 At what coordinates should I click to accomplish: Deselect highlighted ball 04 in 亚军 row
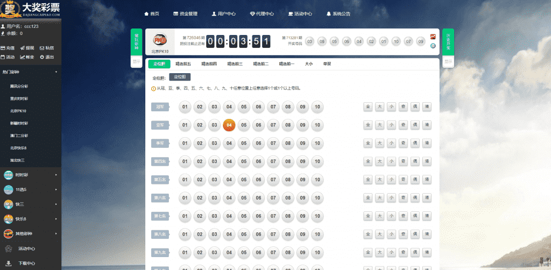click(x=229, y=125)
